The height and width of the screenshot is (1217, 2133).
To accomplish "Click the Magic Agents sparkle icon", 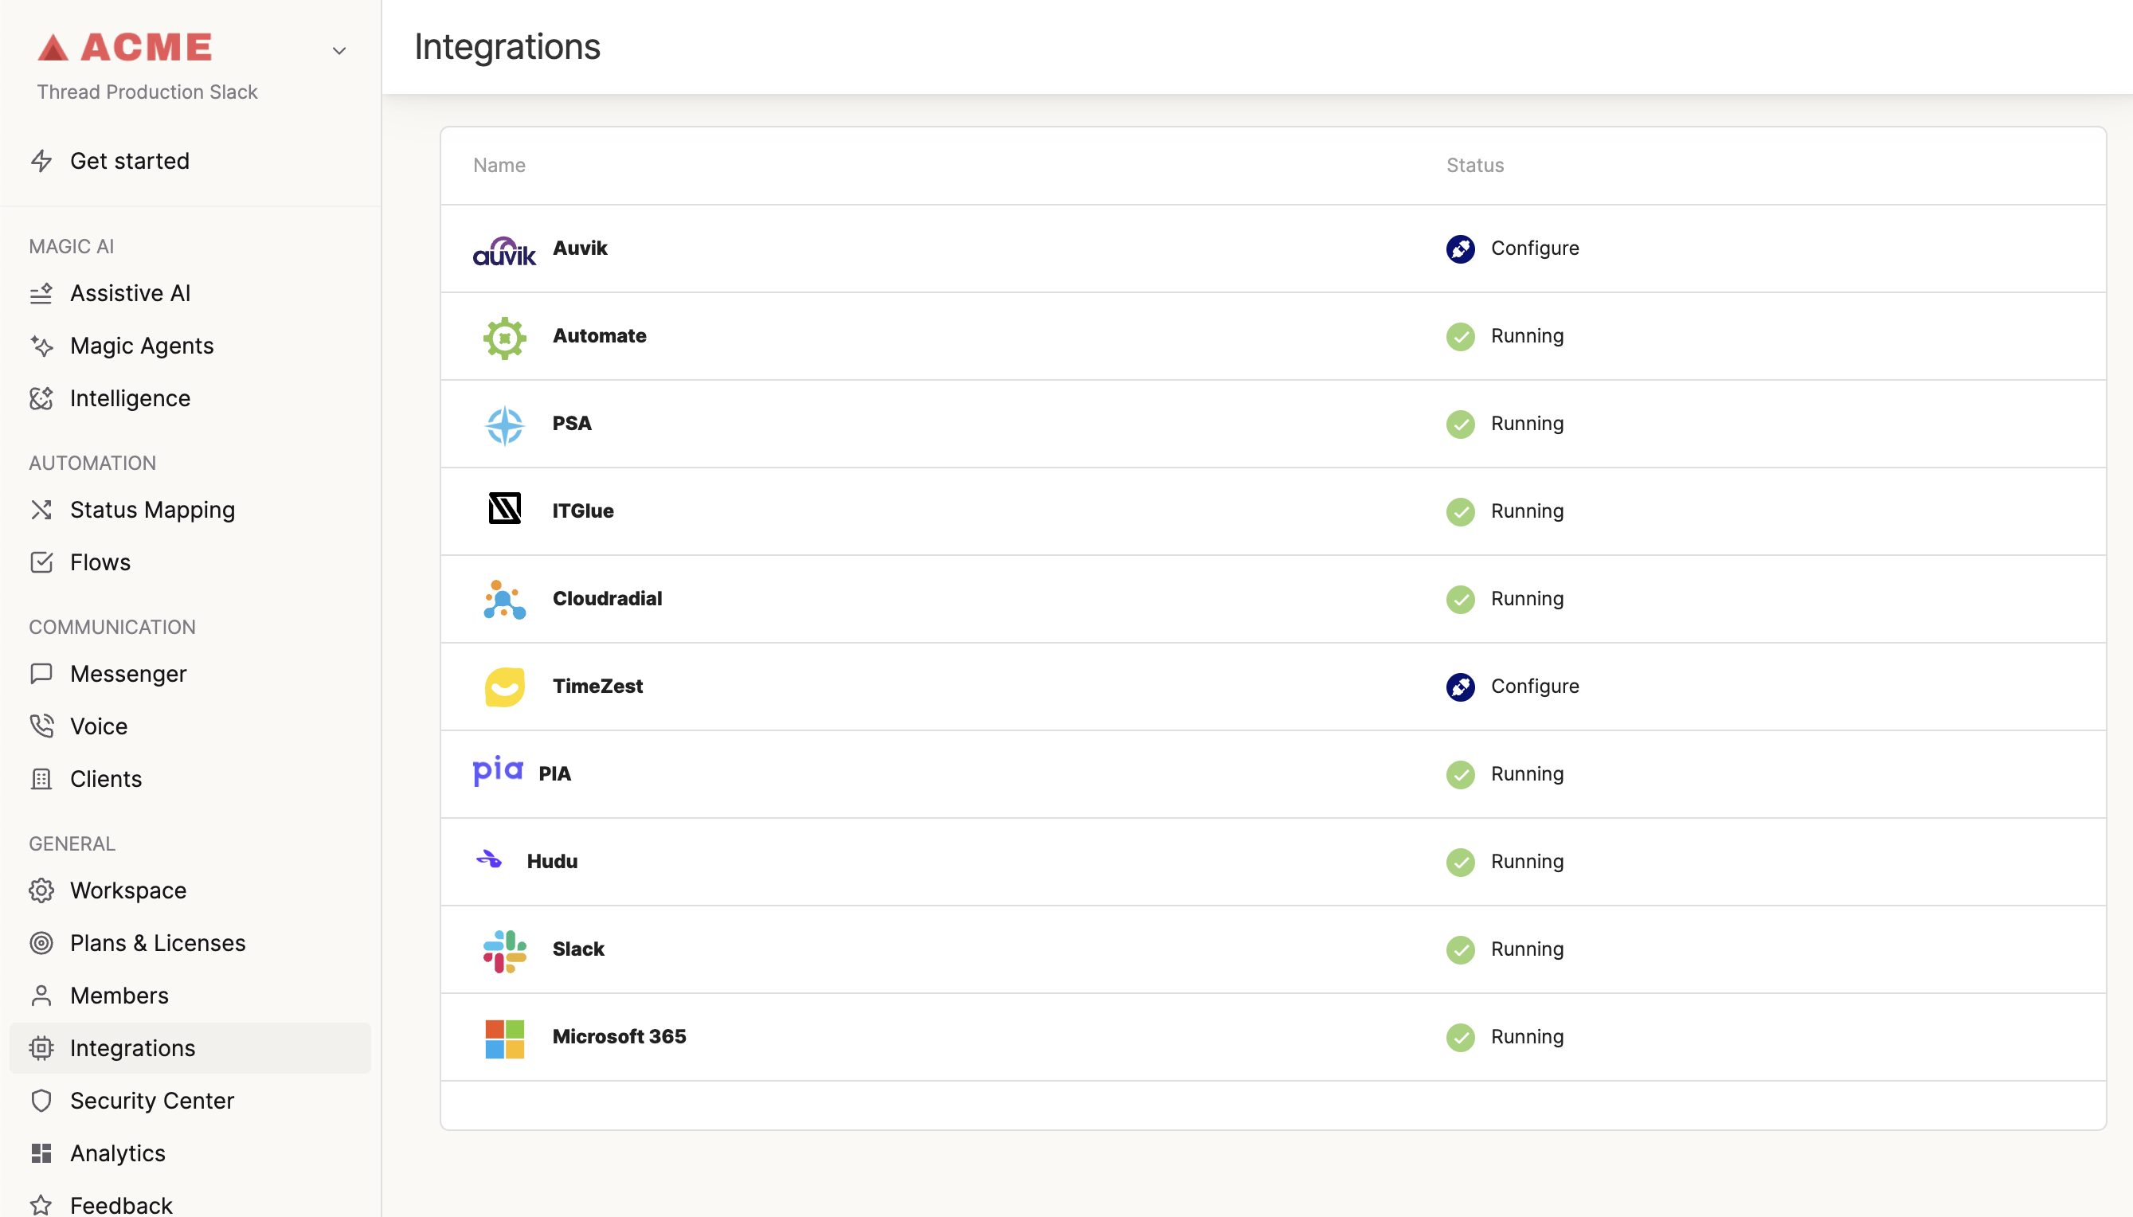I will pyautogui.click(x=41, y=346).
